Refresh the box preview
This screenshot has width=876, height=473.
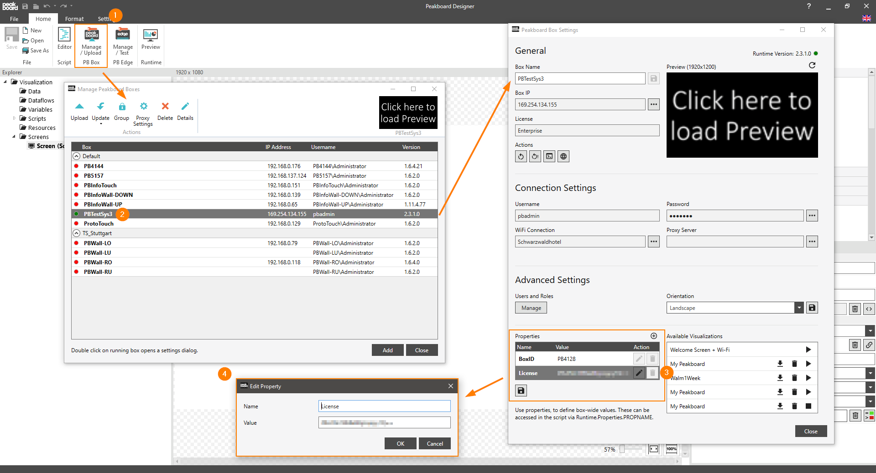pyautogui.click(x=812, y=65)
